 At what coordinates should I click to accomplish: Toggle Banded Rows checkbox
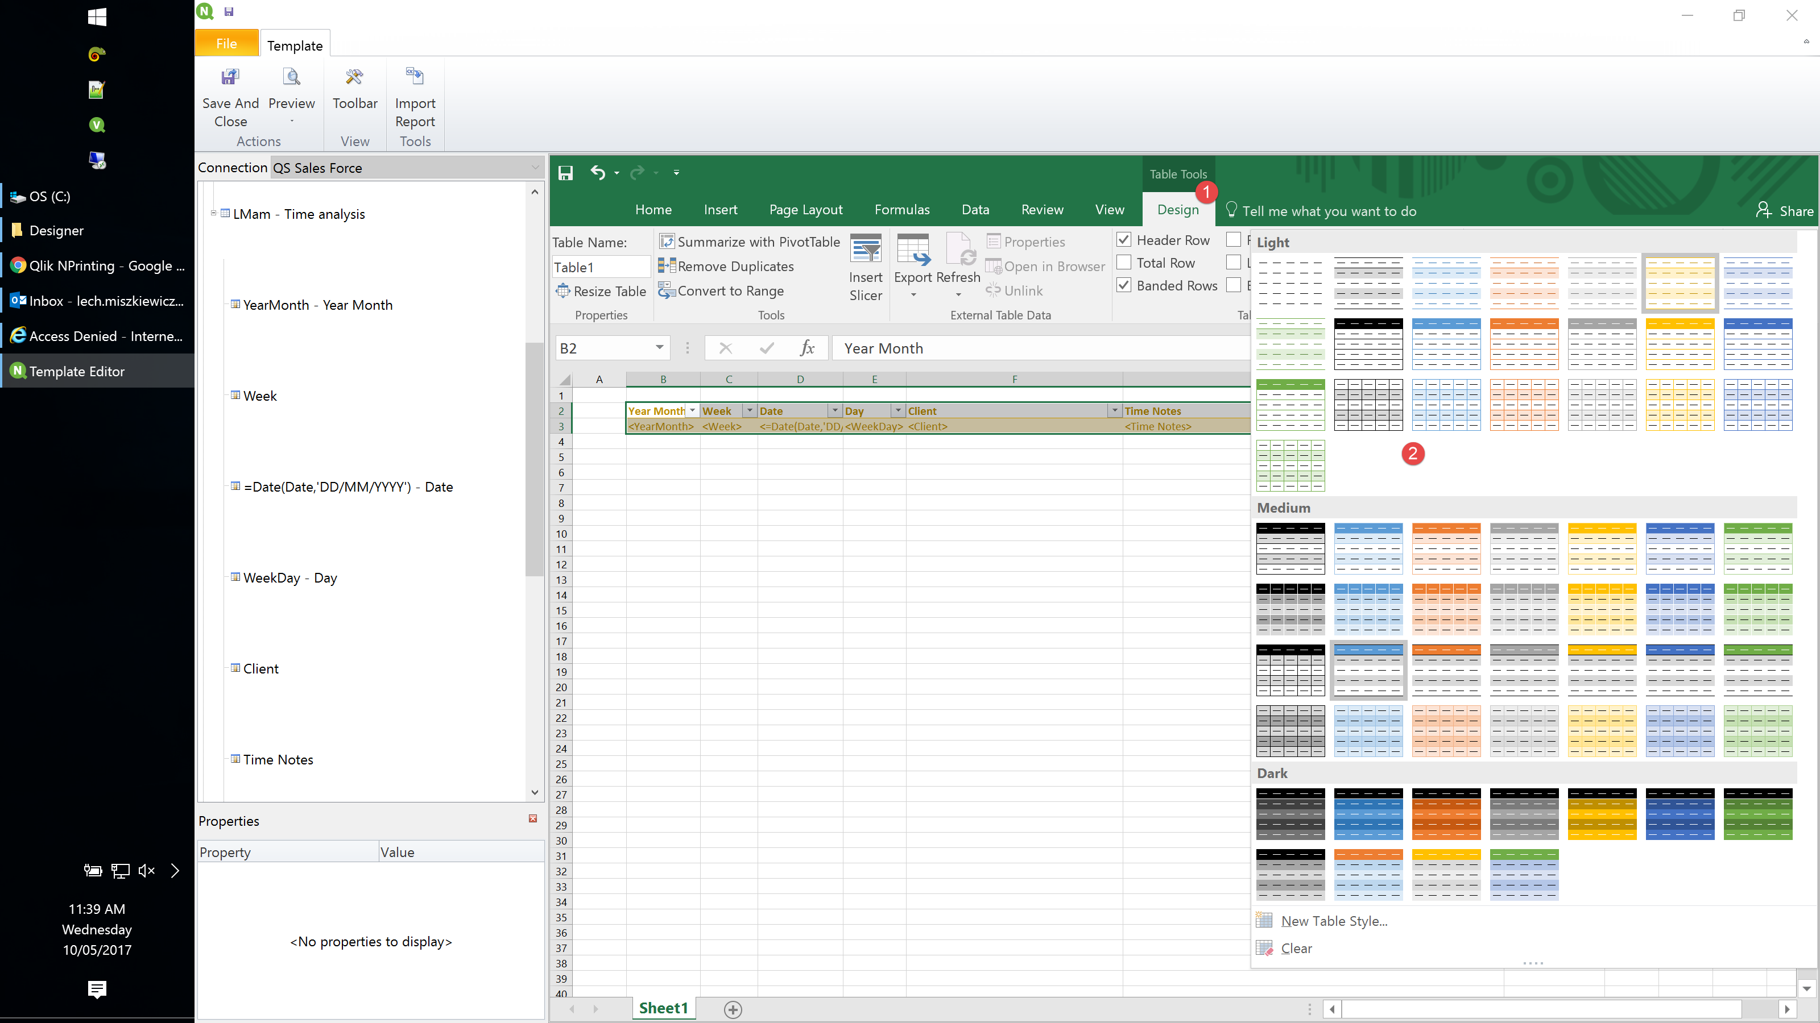pos(1123,285)
